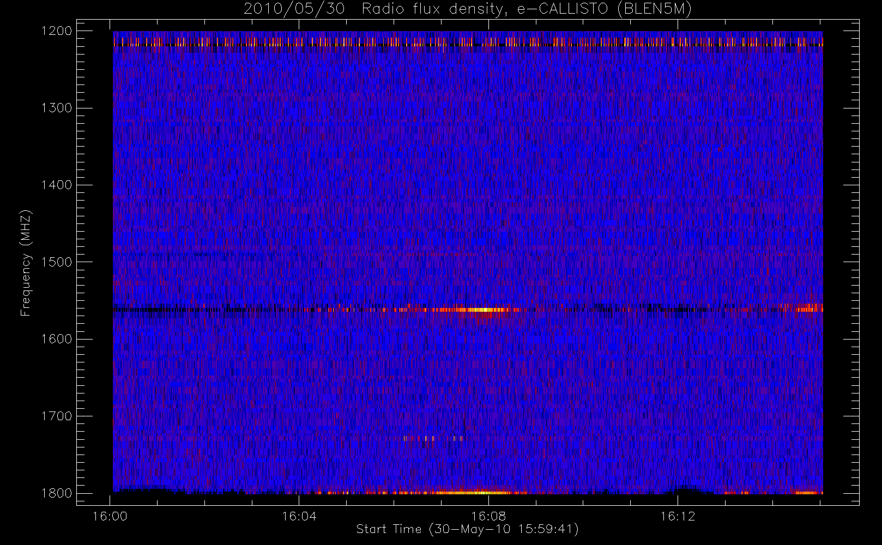
Task: Click the 1800 frequency tick label
Action: (57, 493)
